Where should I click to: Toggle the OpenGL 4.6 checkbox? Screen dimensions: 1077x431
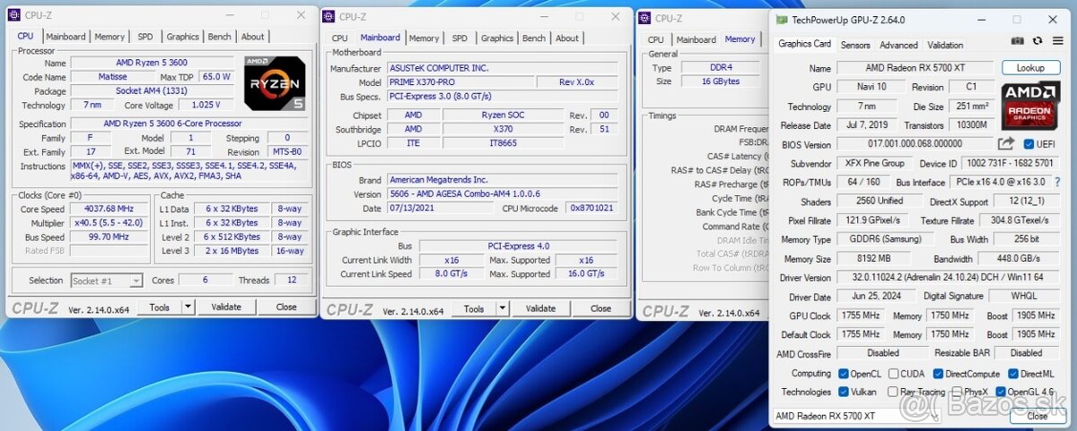1001,392
